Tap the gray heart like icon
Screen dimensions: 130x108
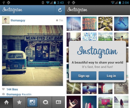click(x=3, y=89)
